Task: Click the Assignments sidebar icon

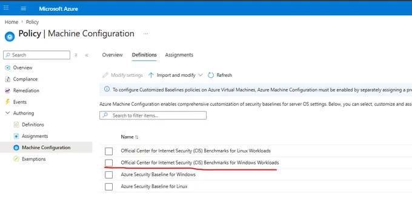Action: pyautogui.click(x=16, y=136)
